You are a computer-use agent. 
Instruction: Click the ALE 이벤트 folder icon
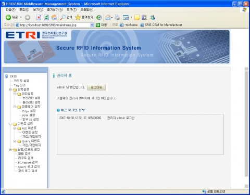(x=19, y=128)
